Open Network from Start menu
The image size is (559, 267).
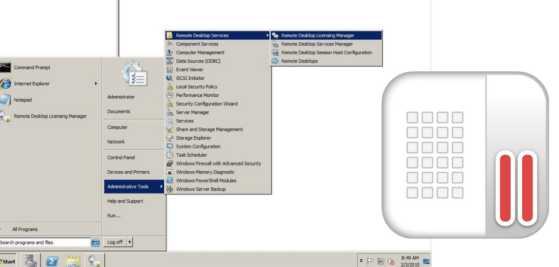(x=116, y=141)
